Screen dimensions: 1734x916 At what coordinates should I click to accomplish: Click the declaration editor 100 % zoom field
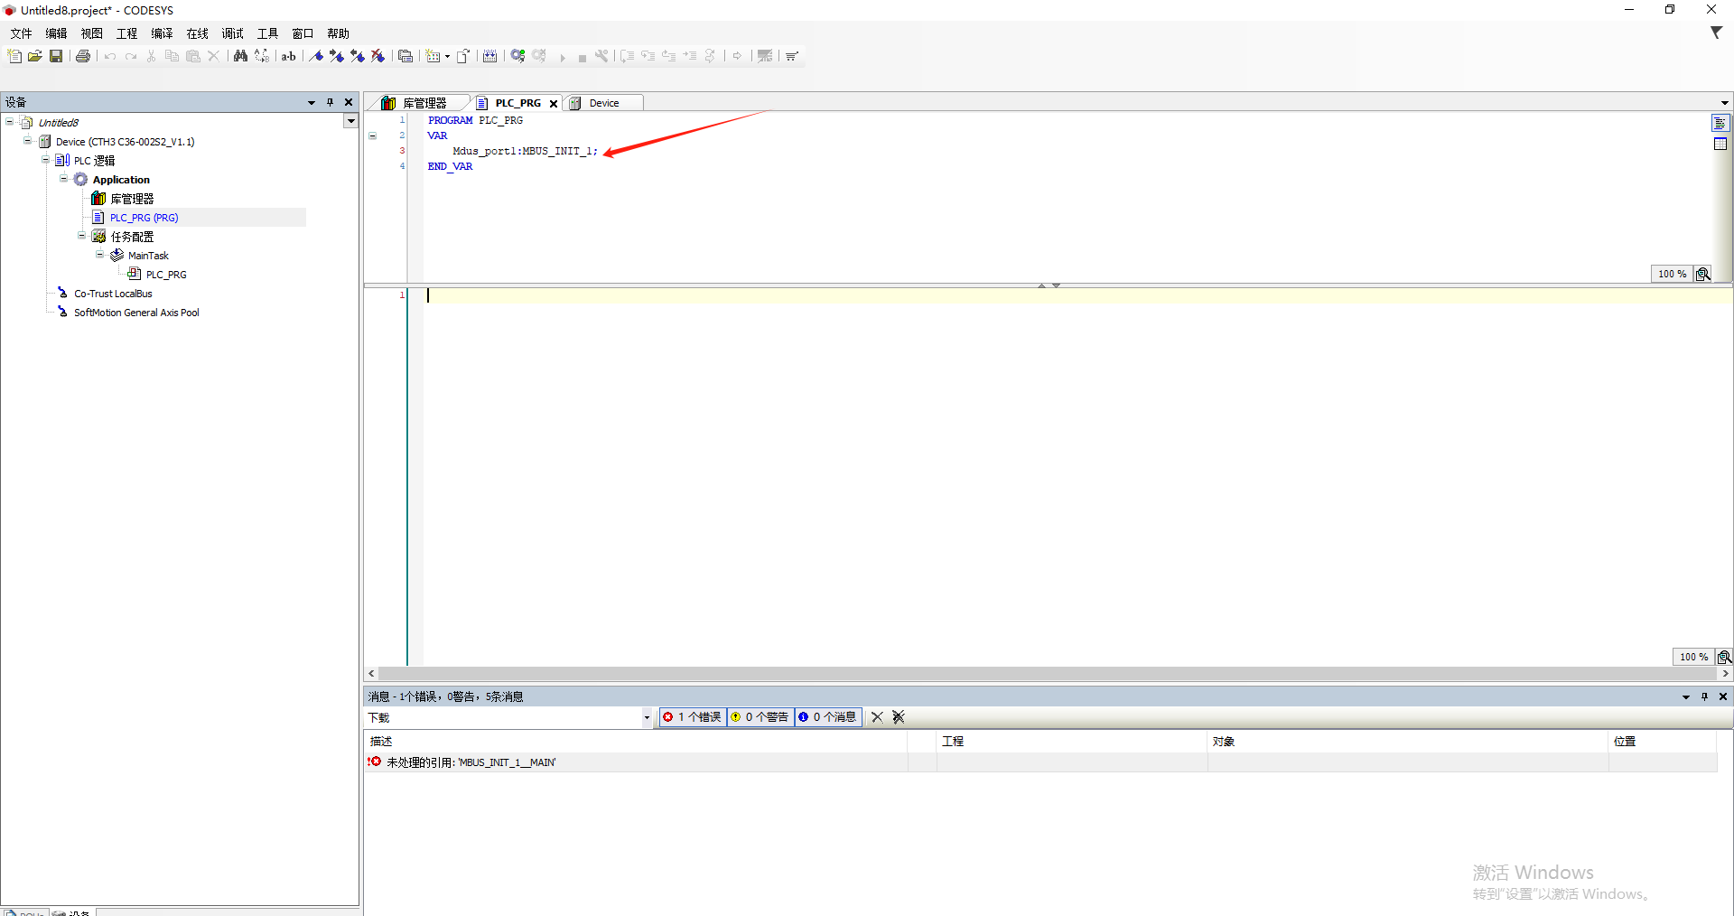[x=1672, y=274]
